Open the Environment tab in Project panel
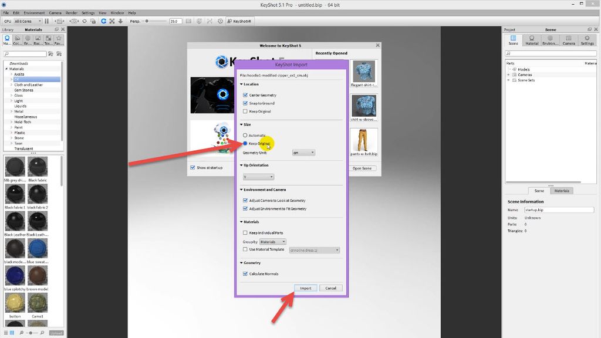601x338 pixels. (550, 40)
